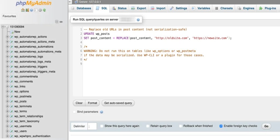
Task: Open the Charsets tab
Action: [x=224, y=8]
